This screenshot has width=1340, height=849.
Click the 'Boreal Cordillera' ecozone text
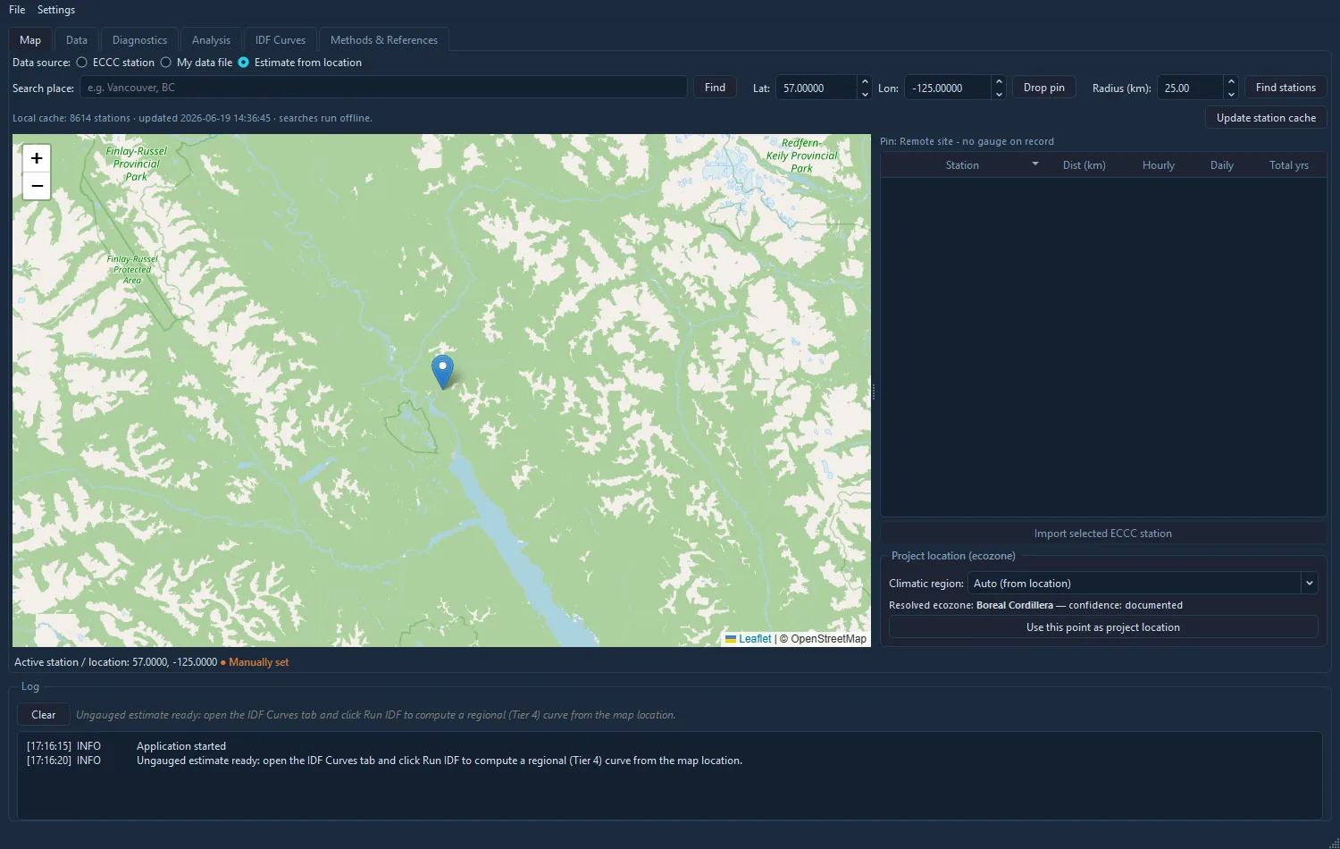(x=1015, y=605)
